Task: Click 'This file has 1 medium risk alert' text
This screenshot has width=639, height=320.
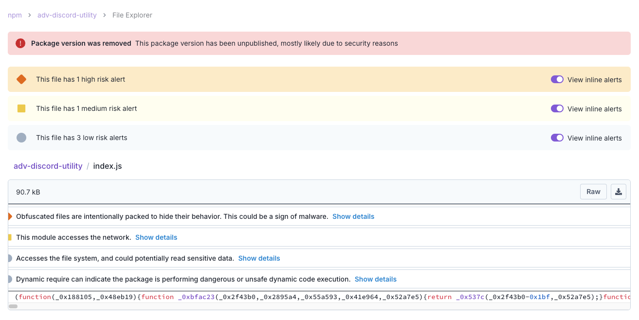Action: [x=87, y=108]
